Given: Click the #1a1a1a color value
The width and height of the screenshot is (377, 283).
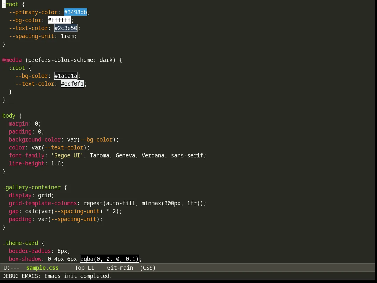Looking at the screenshot, I should point(66,76).
